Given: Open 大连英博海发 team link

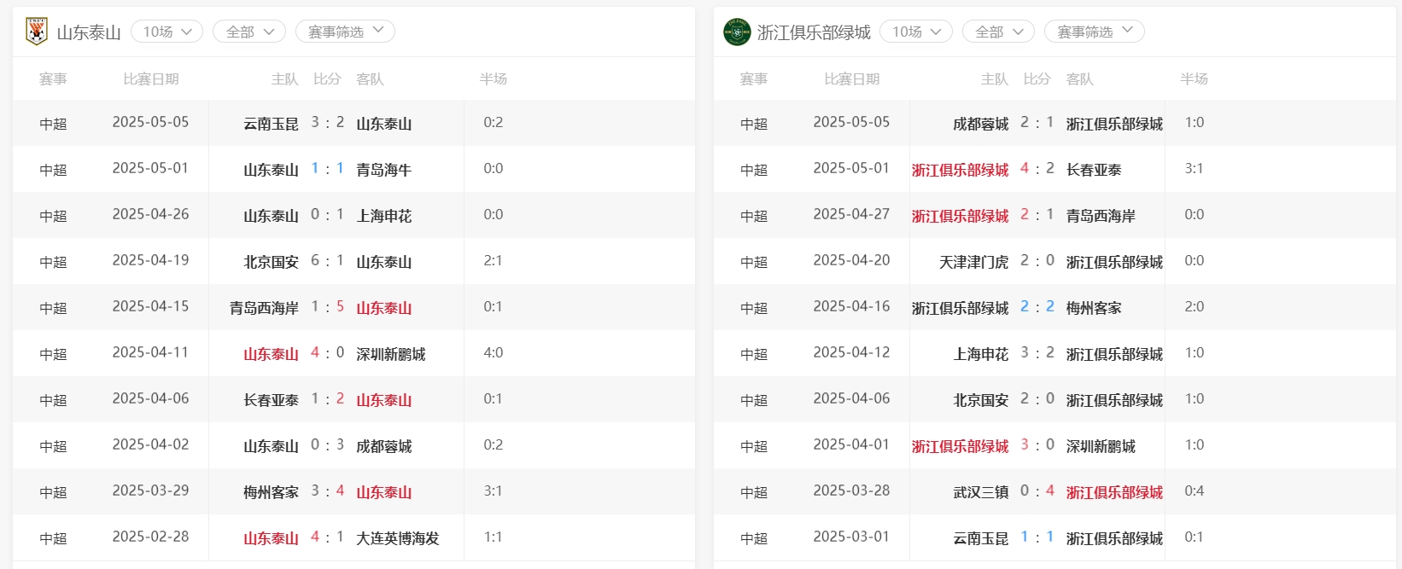Looking at the screenshot, I should pos(397,538).
